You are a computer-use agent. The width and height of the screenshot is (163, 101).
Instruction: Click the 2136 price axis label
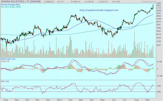coord(159,41)
